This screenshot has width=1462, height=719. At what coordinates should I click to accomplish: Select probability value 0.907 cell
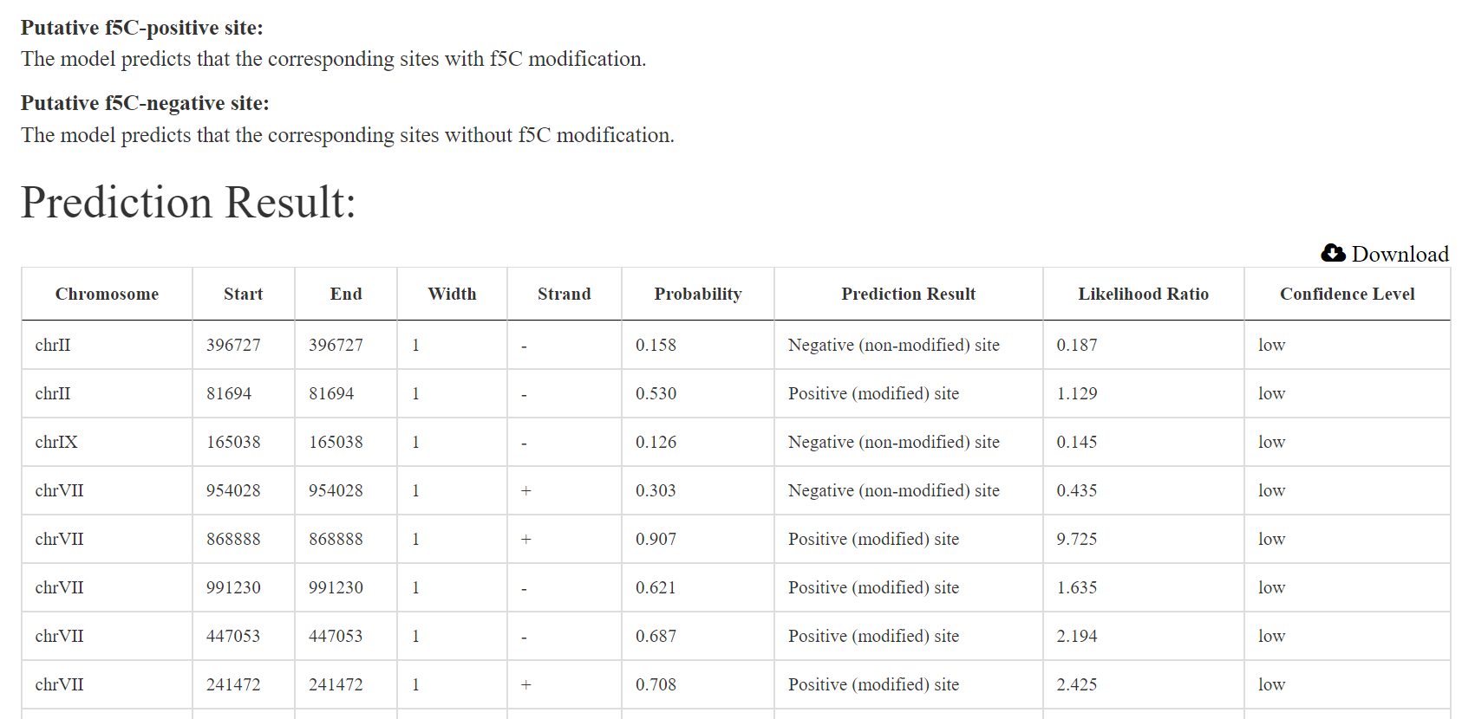(698, 539)
